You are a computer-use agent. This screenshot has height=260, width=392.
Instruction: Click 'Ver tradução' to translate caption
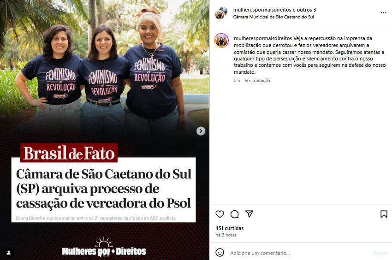(257, 81)
